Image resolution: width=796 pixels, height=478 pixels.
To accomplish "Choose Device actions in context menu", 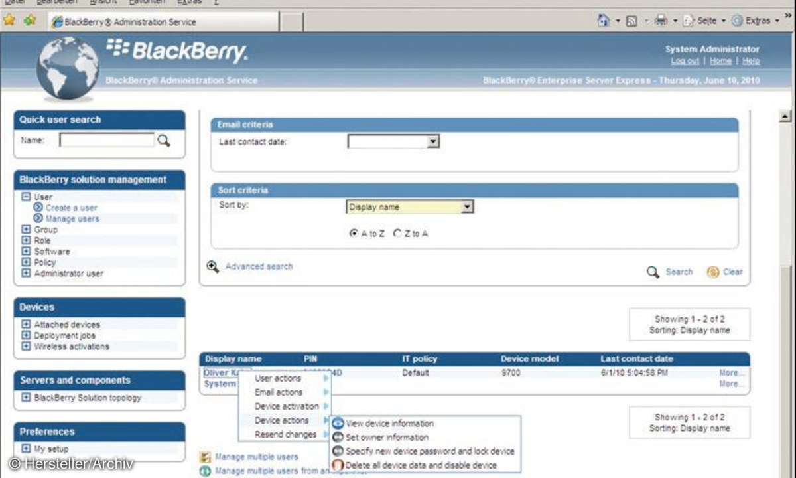I will 285,420.
